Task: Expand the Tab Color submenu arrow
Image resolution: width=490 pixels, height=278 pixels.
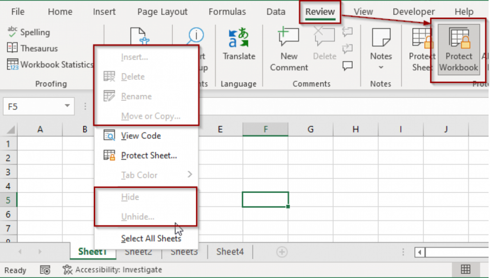Action: [189, 174]
